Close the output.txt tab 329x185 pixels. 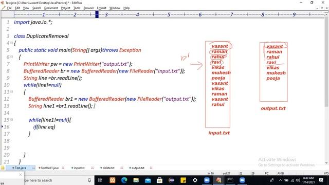point(151,168)
